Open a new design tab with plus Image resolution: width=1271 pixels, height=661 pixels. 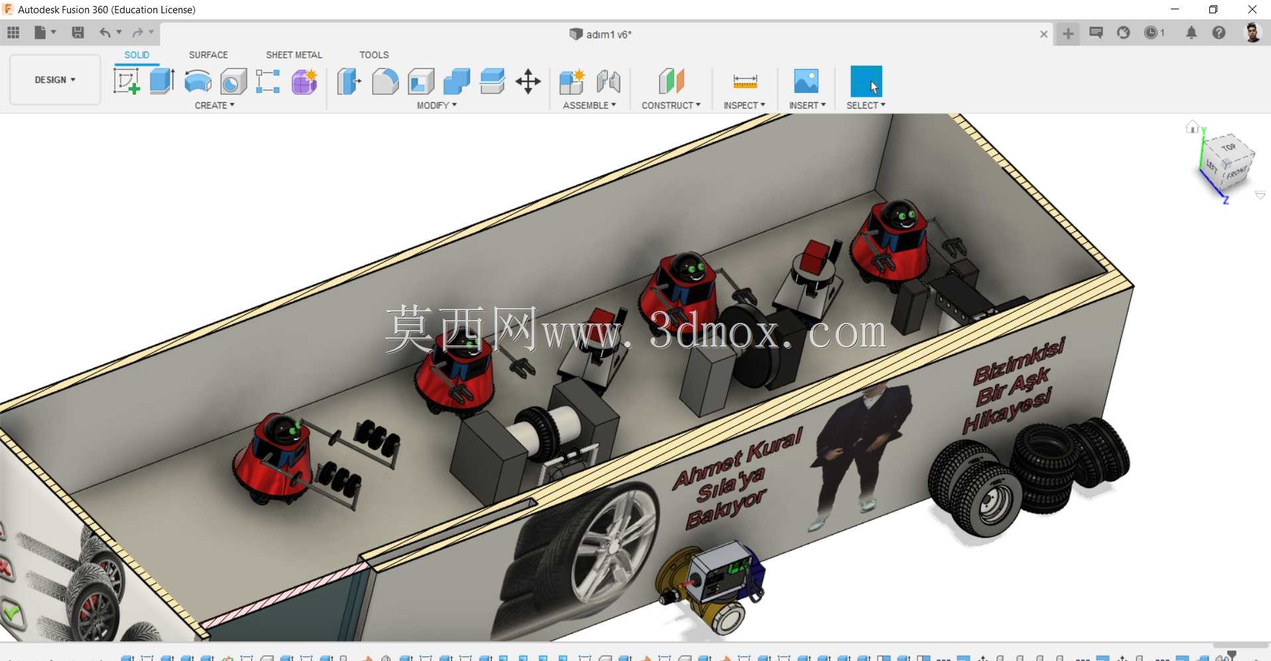click(1068, 33)
